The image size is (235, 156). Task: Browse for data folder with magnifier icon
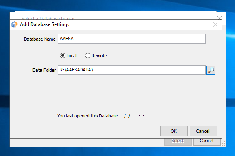(x=211, y=70)
